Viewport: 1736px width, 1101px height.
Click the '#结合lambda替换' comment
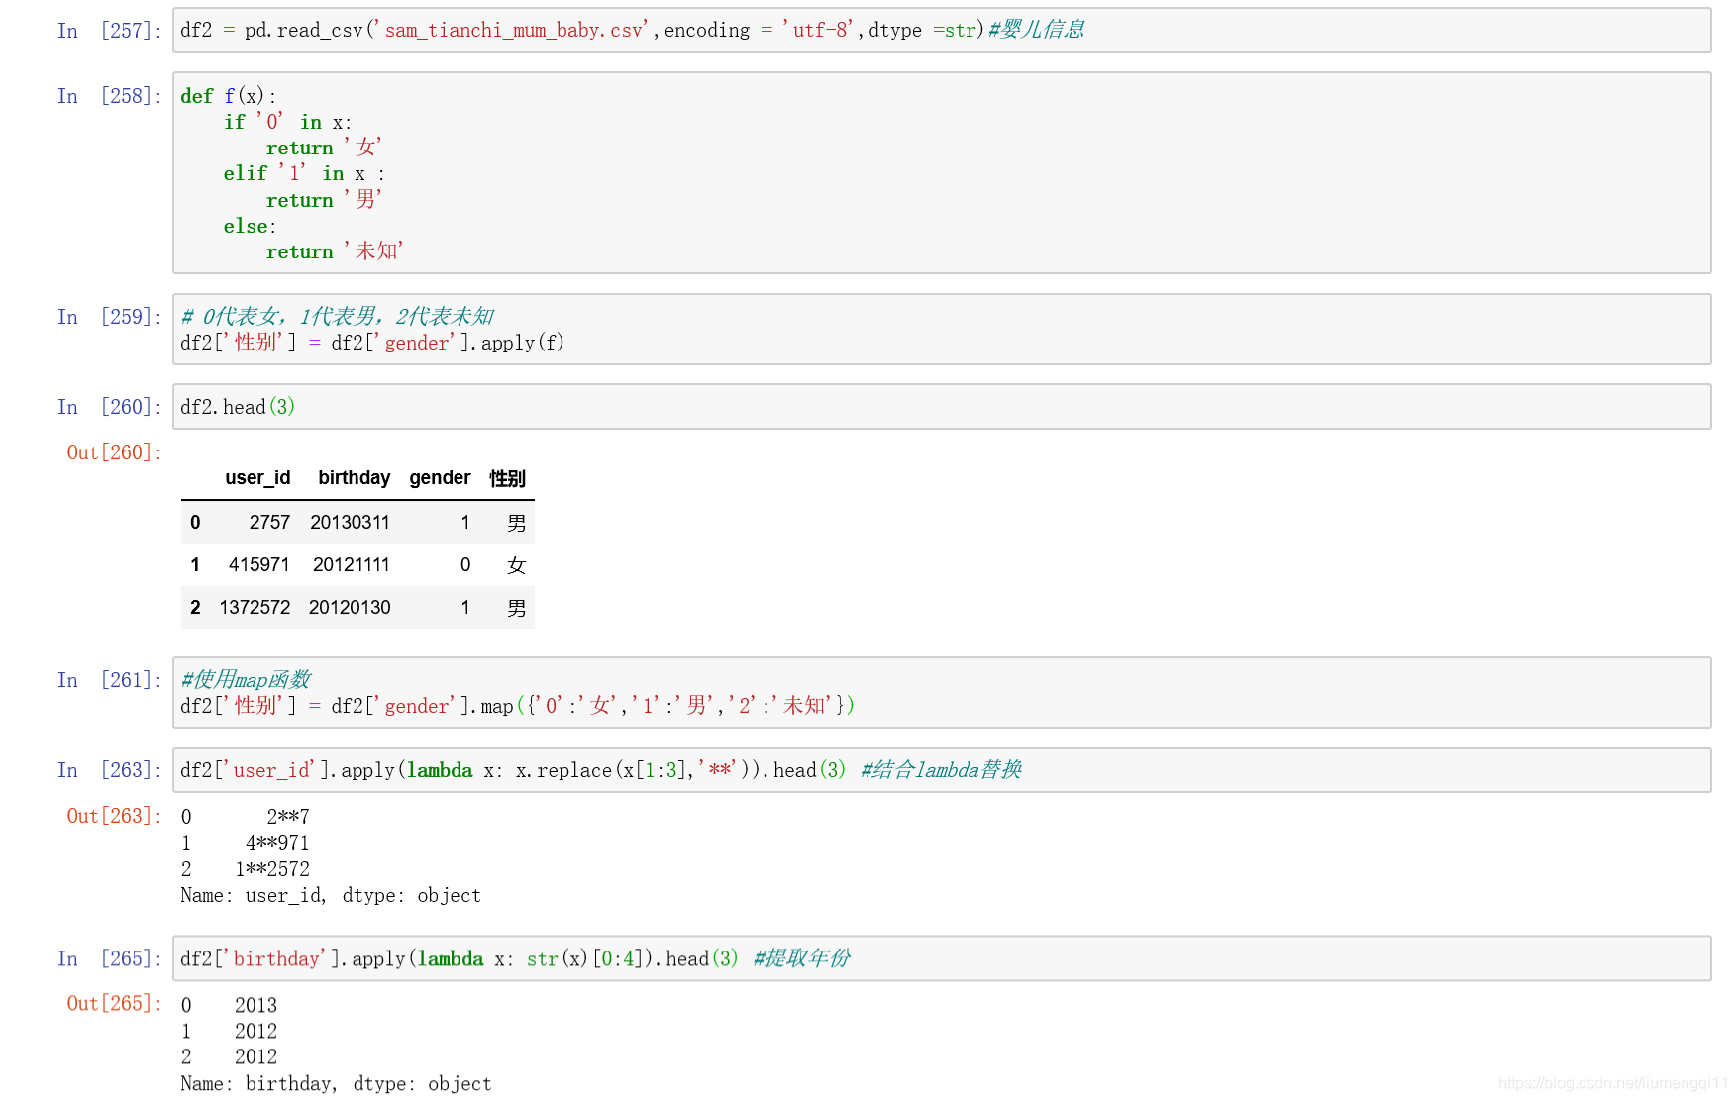(x=941, y=769)
